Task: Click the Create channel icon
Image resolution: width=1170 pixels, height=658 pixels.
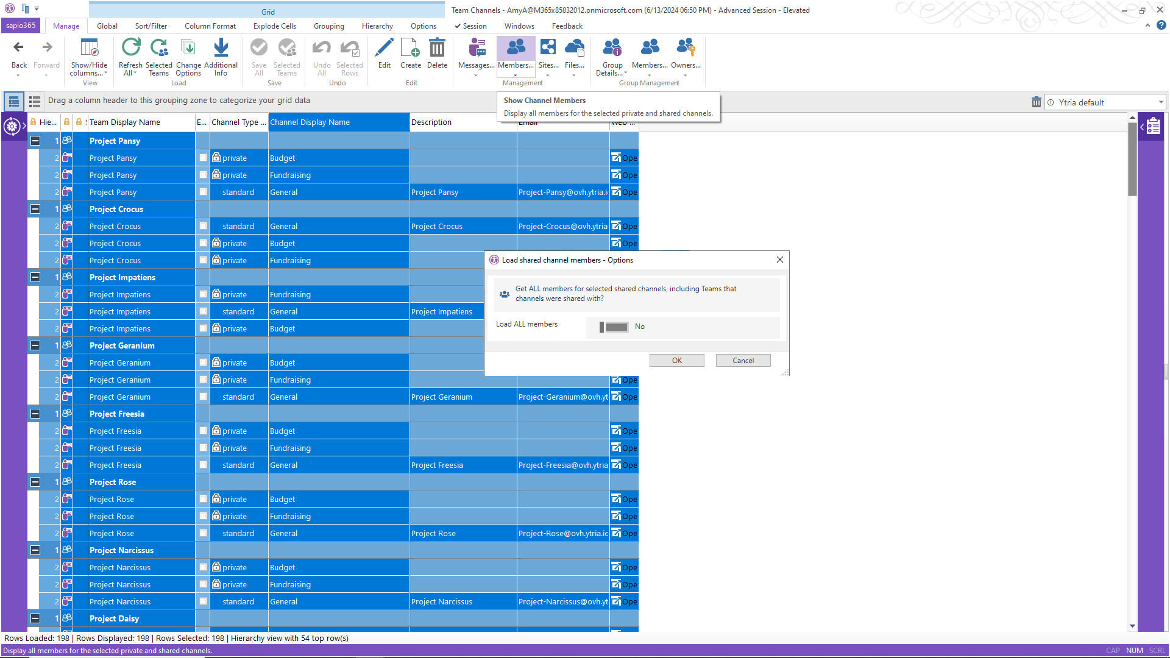Action: [x=411, y=48]
